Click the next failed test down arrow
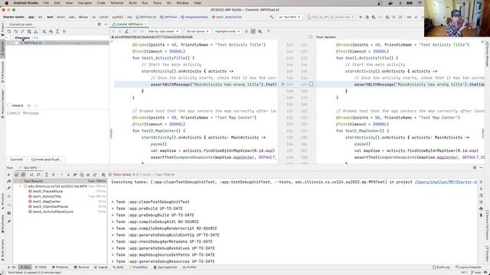The height and width of the screenshot is (275, 490). [x=68, y=175]
